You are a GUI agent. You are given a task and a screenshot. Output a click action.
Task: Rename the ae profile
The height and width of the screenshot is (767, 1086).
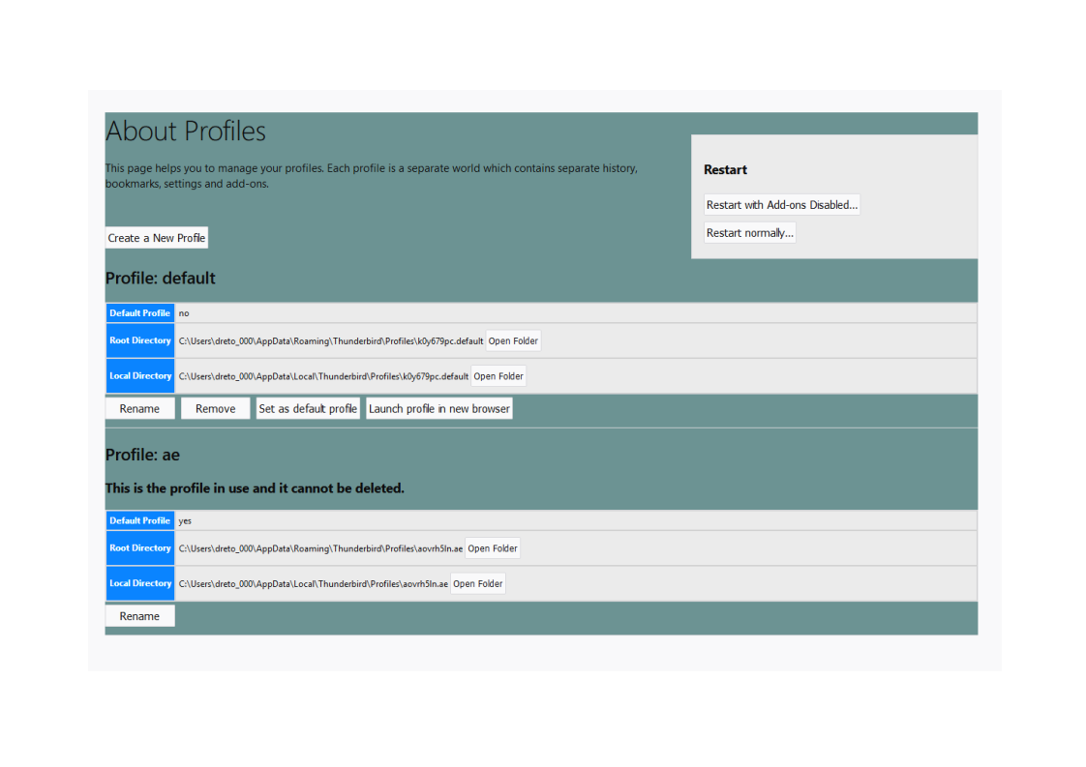139,616
